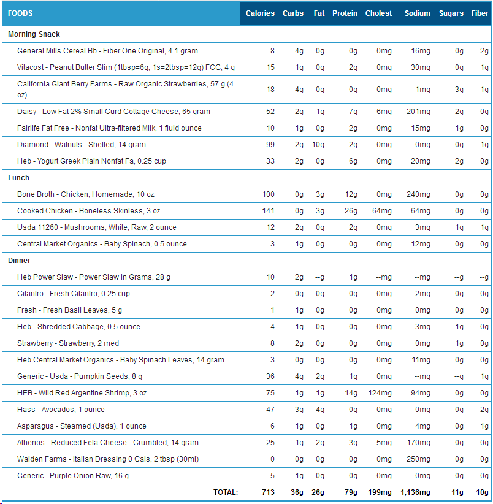Click Bone Broth calories value 100
This screenshot has width=493, height=504.
(269, 194)
